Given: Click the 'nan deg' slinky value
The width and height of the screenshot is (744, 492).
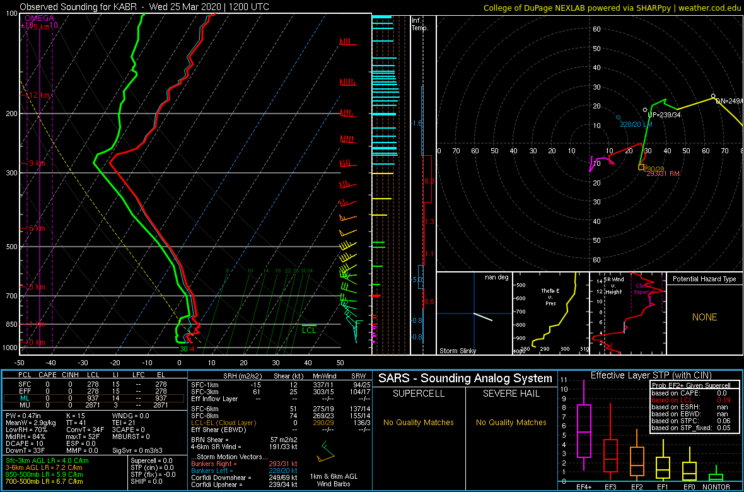Looking at the screenshot, I should pos(496,277).
